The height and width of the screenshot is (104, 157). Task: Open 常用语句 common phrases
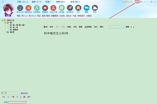(81, 16)
